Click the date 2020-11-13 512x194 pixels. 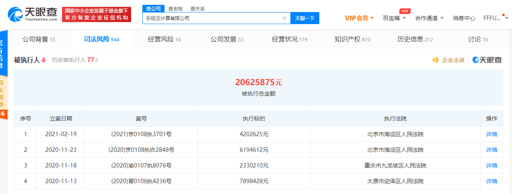pos(61,181)
